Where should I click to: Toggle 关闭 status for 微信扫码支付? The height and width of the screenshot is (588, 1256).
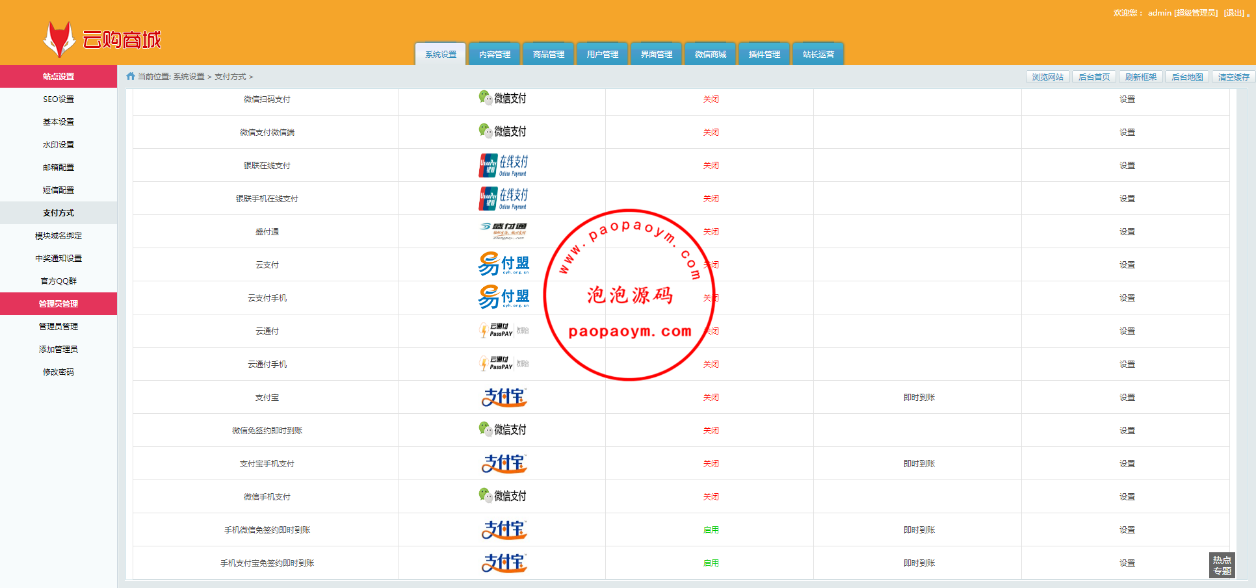click(711, 99)
